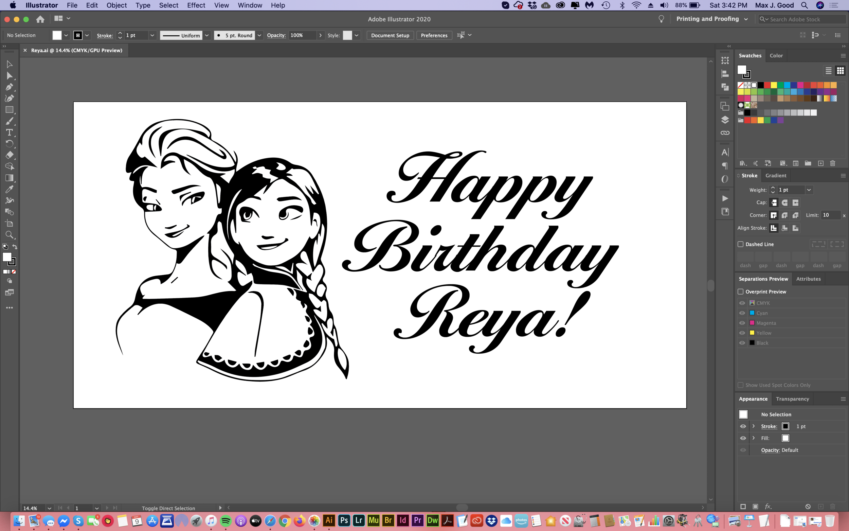Select the black swatch in Swatches
Screen dimensions: 849x531
point(761,85)
